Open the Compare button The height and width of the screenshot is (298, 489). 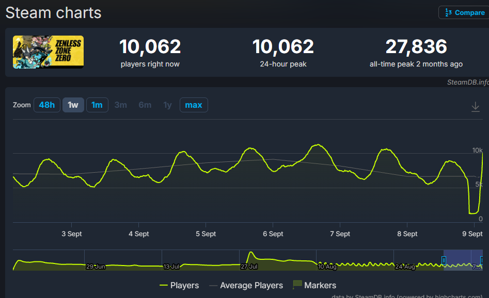465,12
